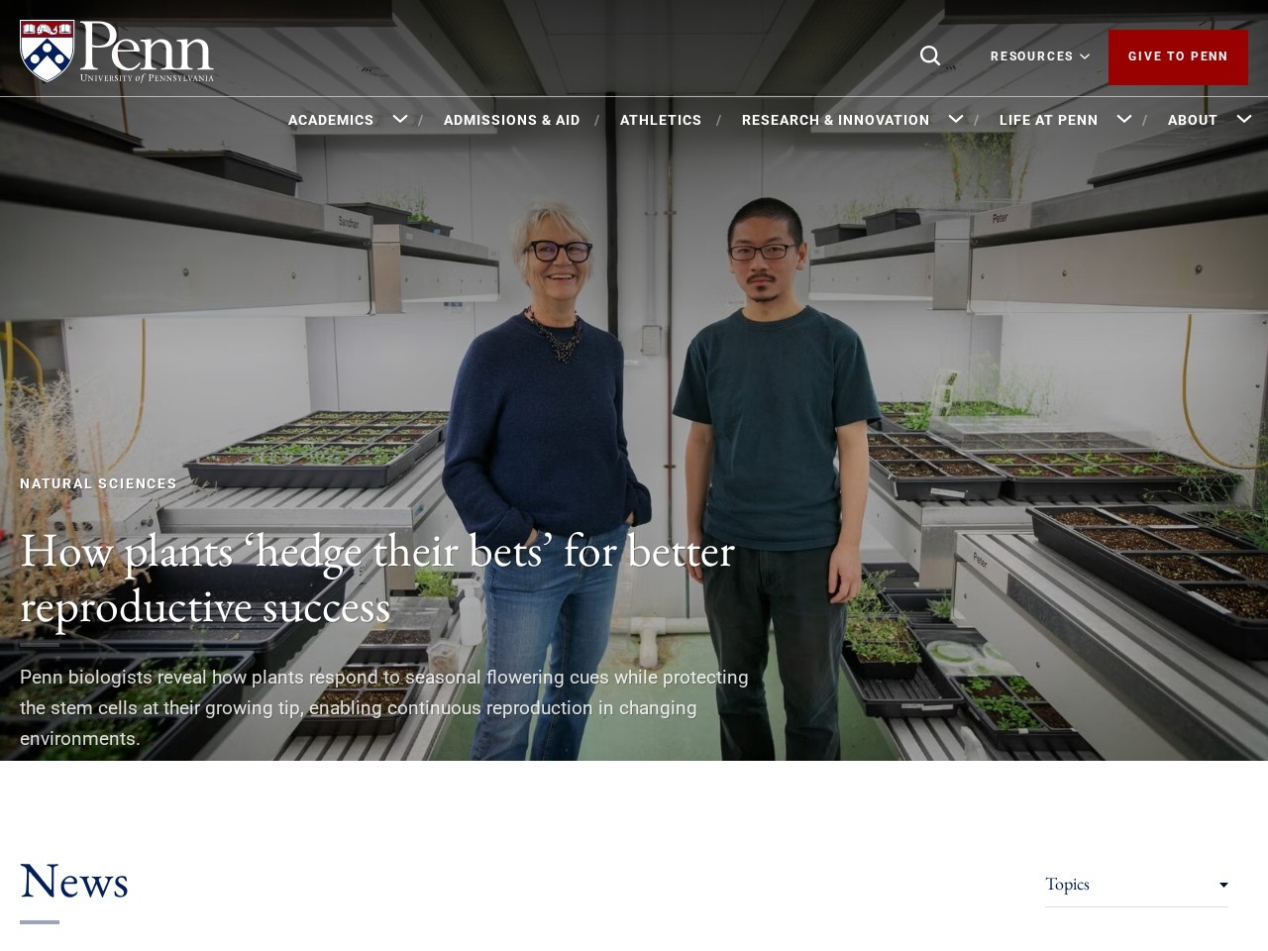Select Research & Innovation menu item
Image resolution: width=1268 pixels, height=951 pixels.
click(835, 120)
